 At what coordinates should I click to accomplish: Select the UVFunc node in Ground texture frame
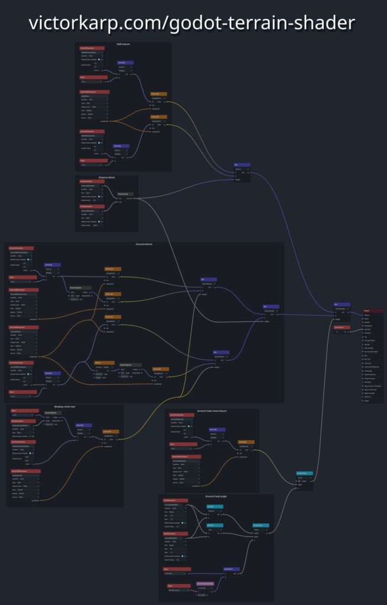[104, 363]
